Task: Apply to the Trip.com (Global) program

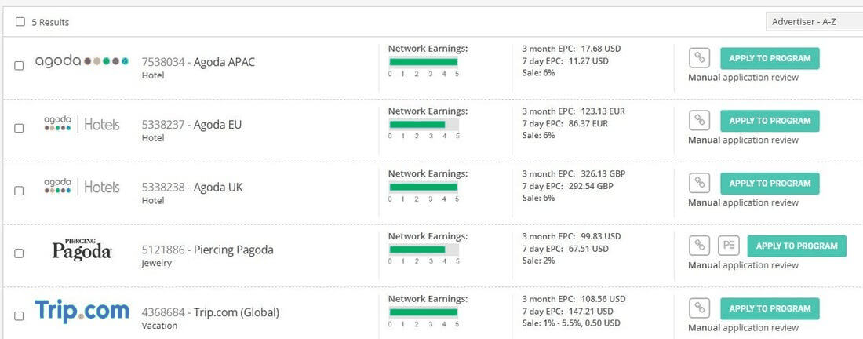Action: (770, 309)
